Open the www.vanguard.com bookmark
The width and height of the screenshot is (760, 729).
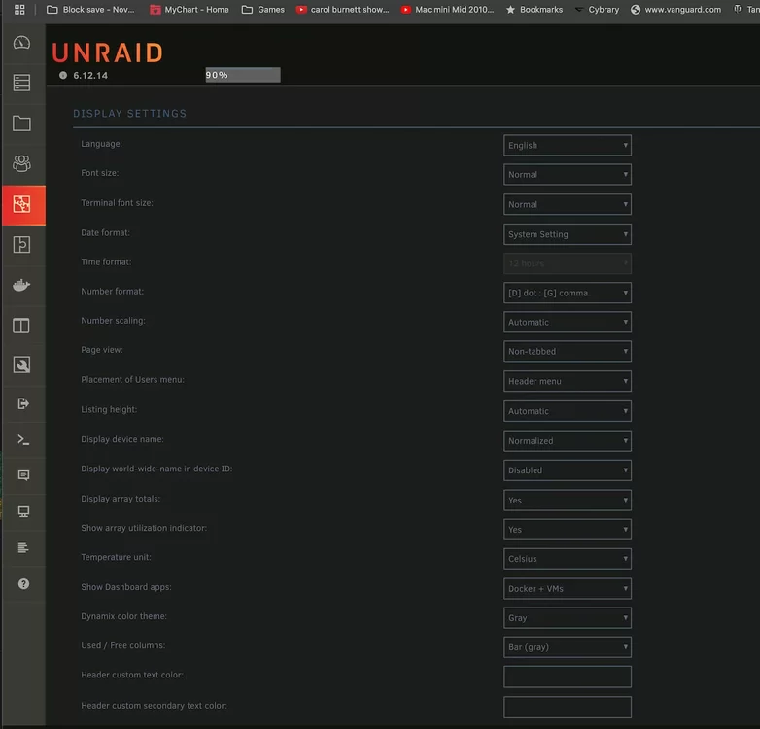(x=675, y=9)
